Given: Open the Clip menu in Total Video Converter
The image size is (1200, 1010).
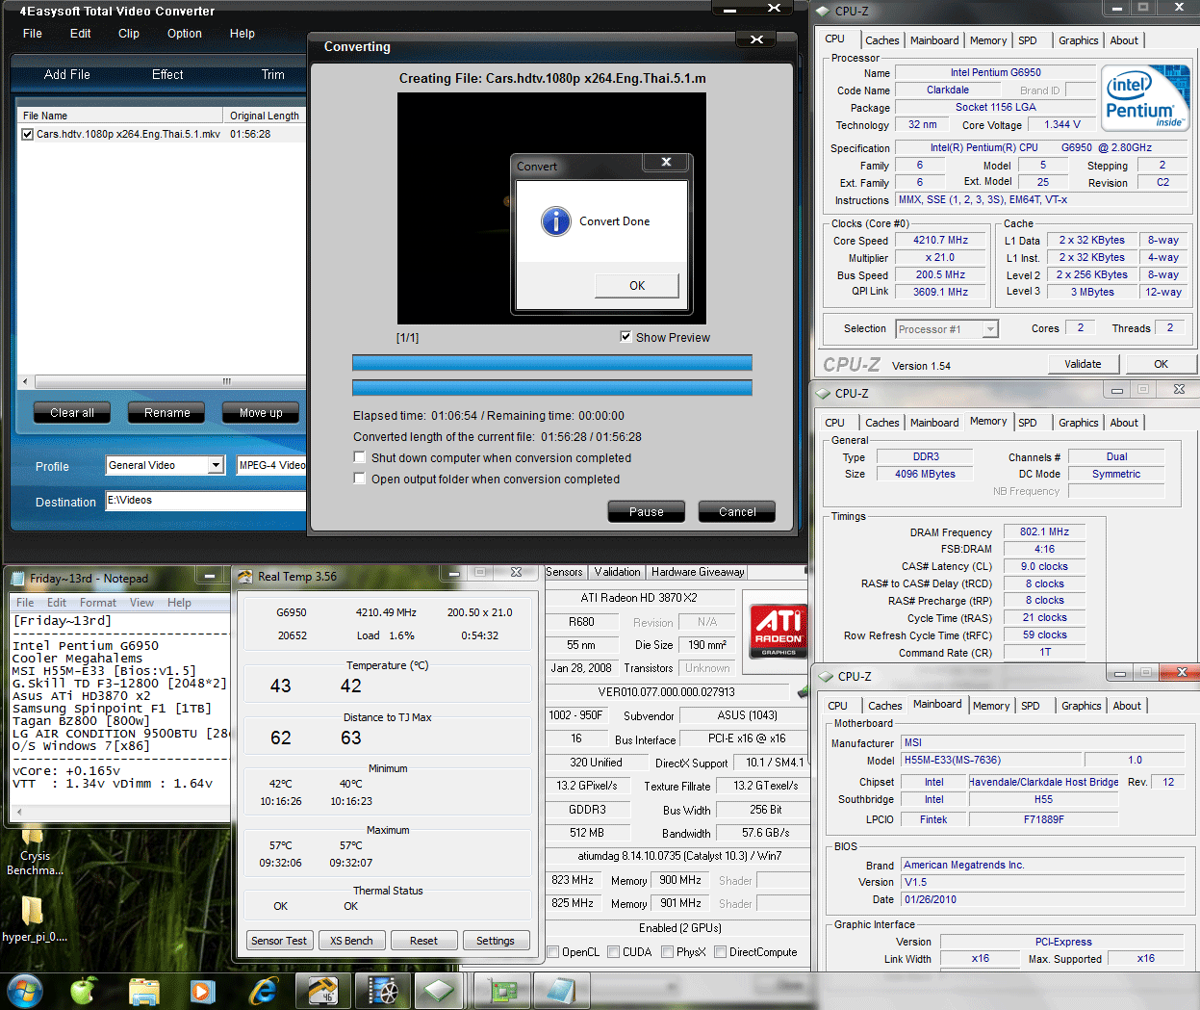Looking at the screenshot, I should coord(129,34).
